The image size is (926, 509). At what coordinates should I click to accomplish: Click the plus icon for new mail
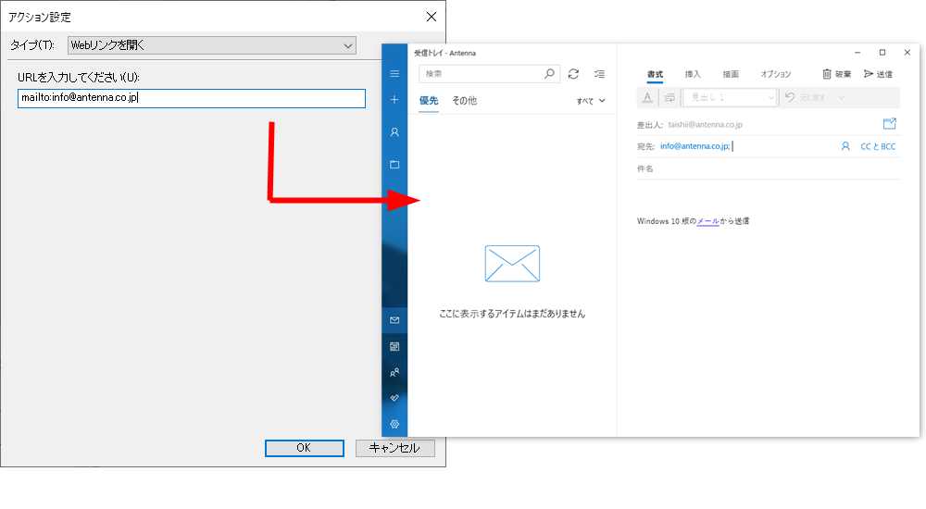coord(394,99)
